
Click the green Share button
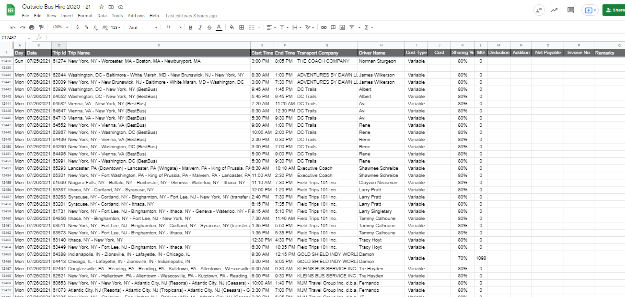(x=614, y=10)
